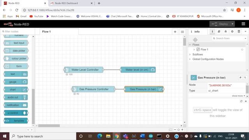
Task: Select the date picker palette node
Action: [x=16, y=51]
